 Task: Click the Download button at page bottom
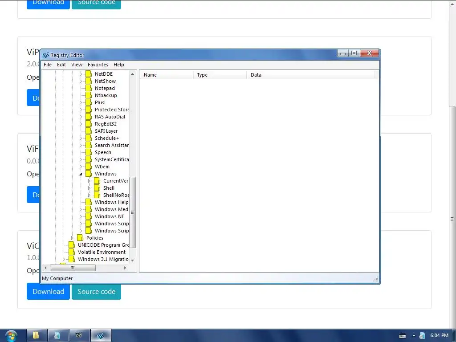(48, 291)
